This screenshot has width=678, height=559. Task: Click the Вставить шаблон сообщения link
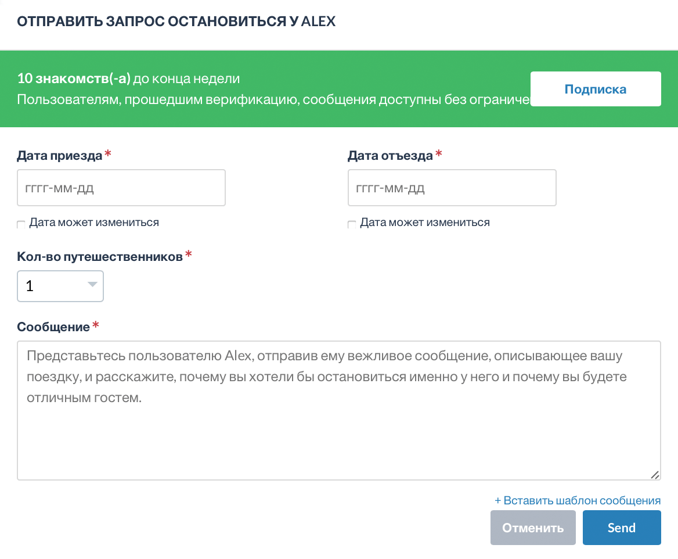pyautogui.click(x=578, y=500)
